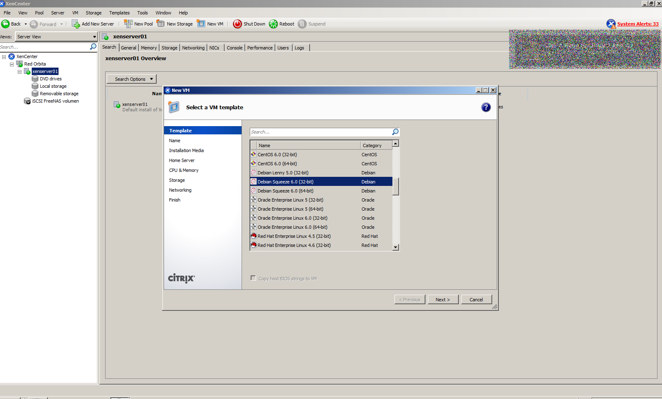This screenshot has height=399, width=662.
Task: Collapse the xenserver01 tree node
Action: point(19,72)
